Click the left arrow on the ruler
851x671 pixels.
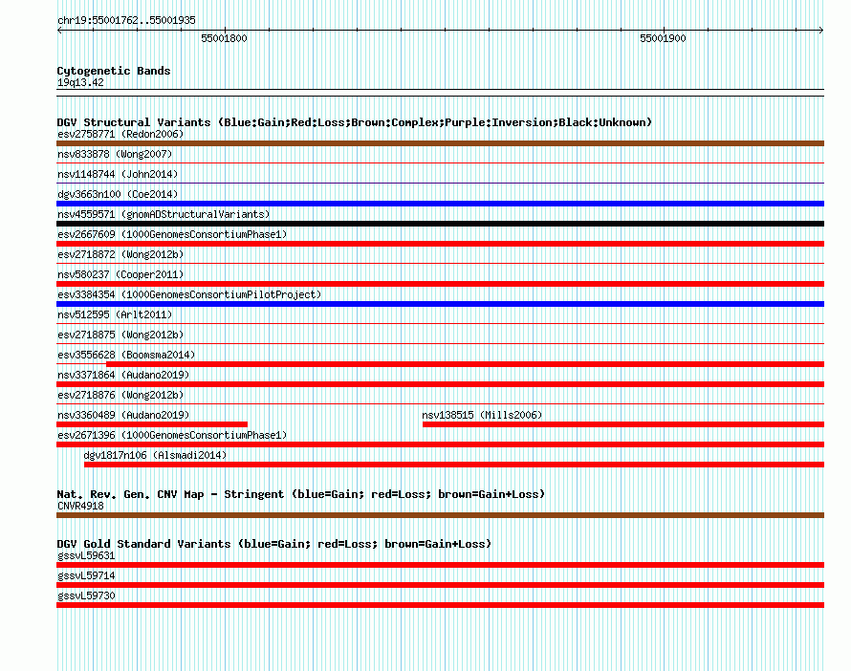point(59,31)
